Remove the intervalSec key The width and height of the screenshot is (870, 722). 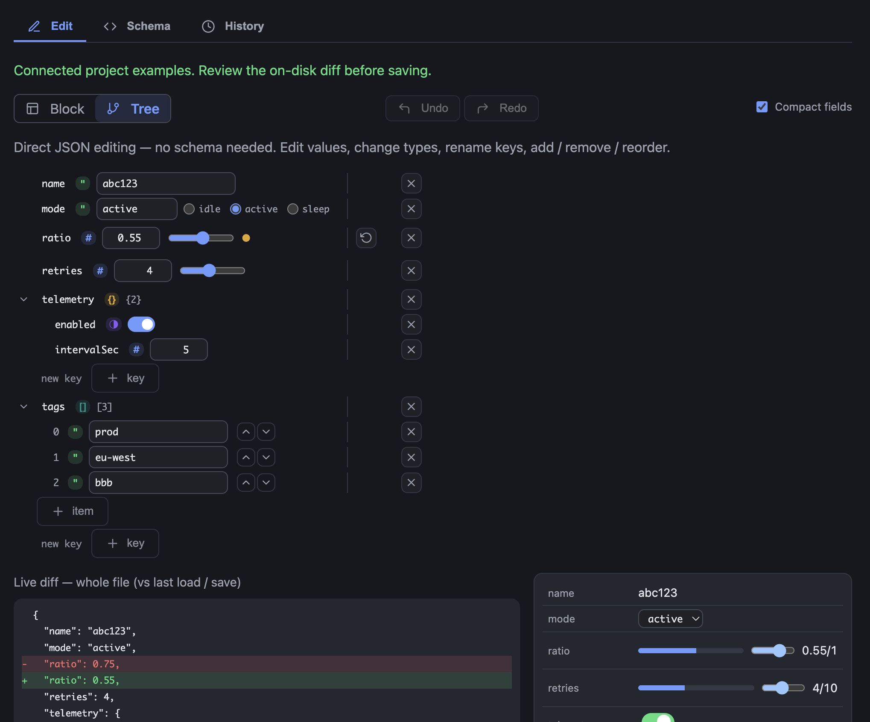[x=411, y=350]
